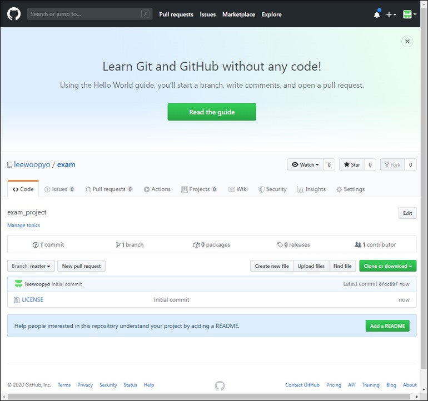Star the repository
Viewport: 428px width, 401px height.
(352, 164)
